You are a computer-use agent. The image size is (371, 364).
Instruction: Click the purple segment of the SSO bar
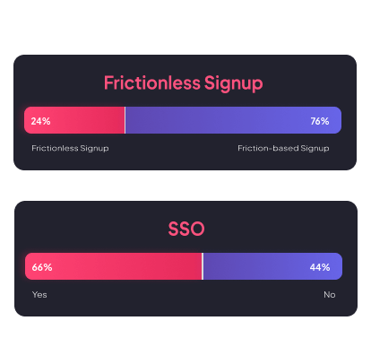272,266
